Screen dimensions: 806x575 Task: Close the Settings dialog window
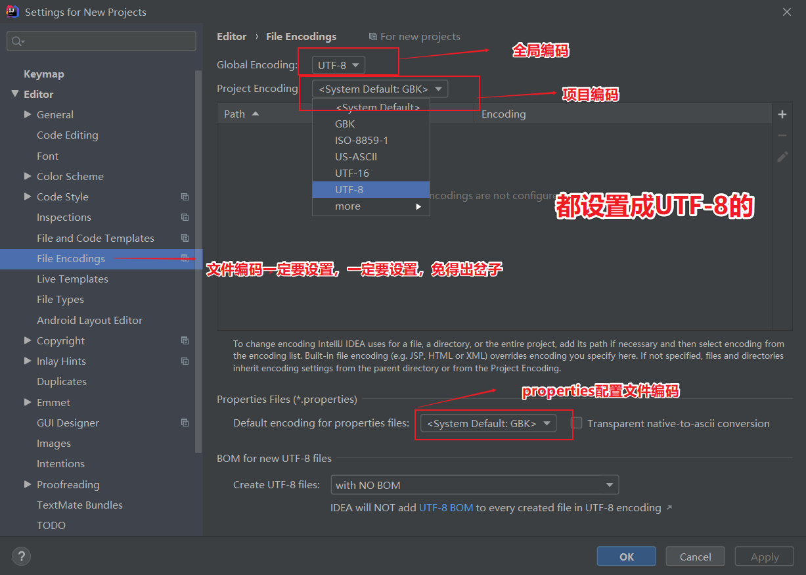coord(786,11)
